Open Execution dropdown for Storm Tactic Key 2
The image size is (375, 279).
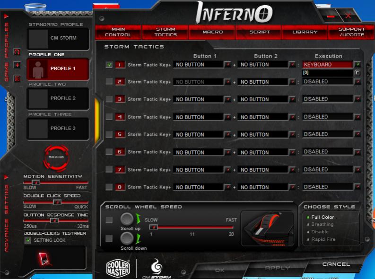point(358,82)
